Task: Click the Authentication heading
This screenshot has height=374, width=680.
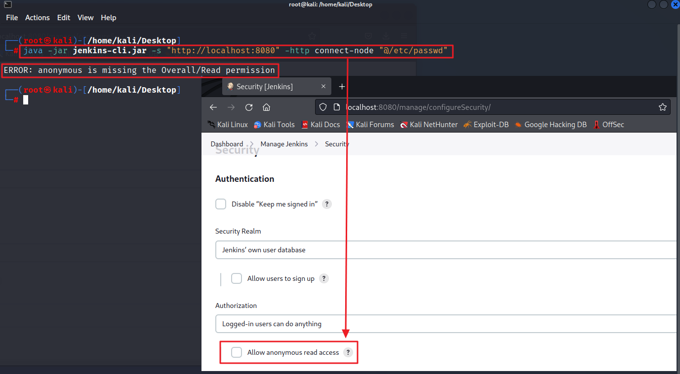Action: pyautogui.click(x=244, y=179)
